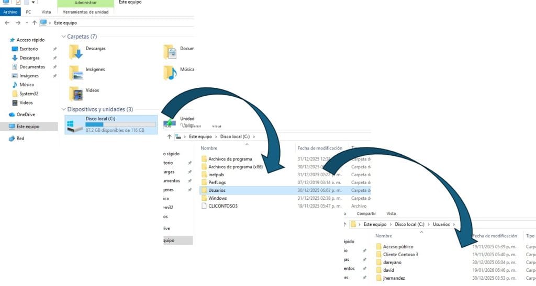Collapse the Dispositivos y unidades (3) group
This screenshot has width=536, height=286.
pyautogui.click(x=63, y=109)
